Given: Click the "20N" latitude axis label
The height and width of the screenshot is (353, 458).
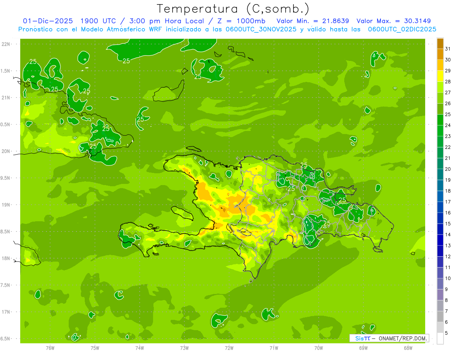Looking at the screenshot, I should click(x=6, y=151).
